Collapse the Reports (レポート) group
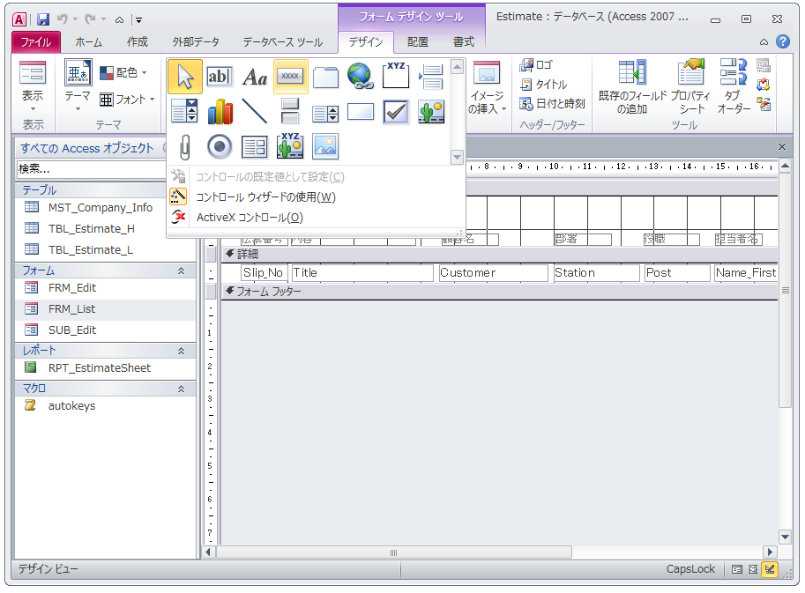 pyautogui.click(x=182, y=351)
